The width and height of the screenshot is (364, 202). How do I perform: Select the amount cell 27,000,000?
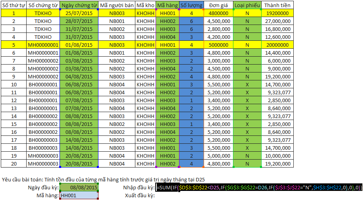click(x=277, y=21)
